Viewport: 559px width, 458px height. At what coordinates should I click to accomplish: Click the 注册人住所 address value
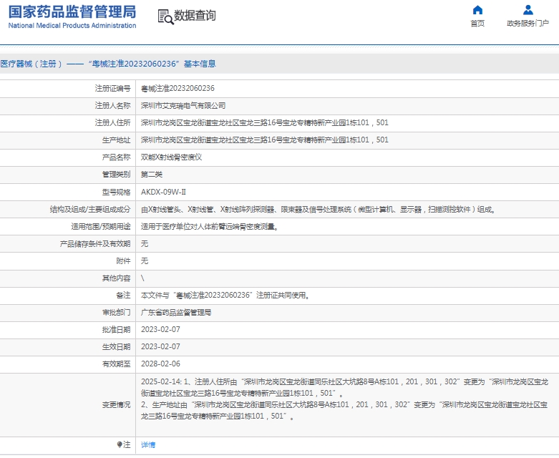(x=265, y=122)
